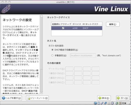Image resolution: width=131 pixels, height=105 pixels.
Task: Click the IP/ネットマスク column header
Action: (x=92, y=24)
